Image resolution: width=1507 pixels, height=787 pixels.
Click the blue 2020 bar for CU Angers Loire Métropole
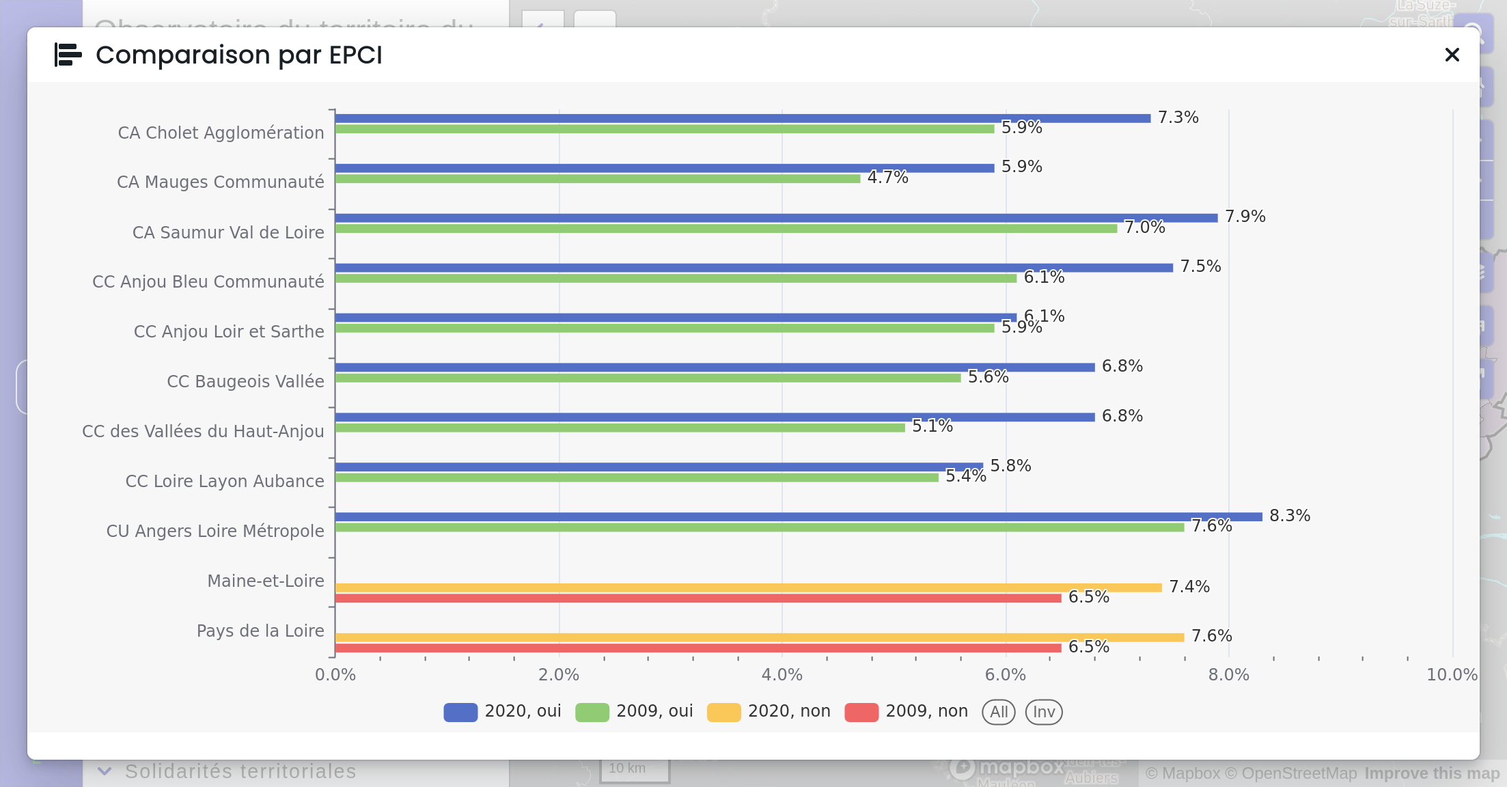click(x=799, y=517)
